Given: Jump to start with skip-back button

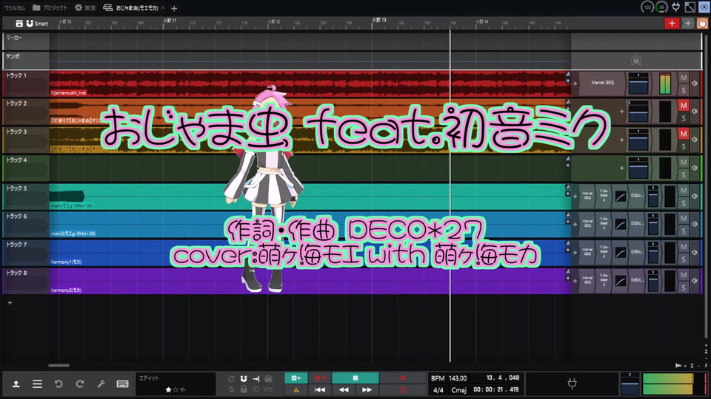Looking at the screenshot, I should tap(320, 389).
